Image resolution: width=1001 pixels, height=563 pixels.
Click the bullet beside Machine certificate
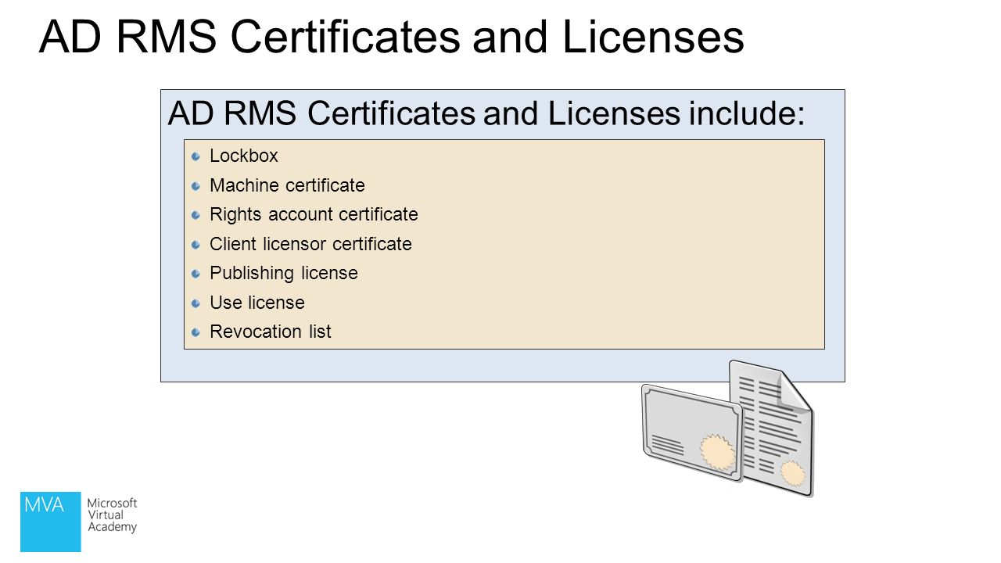click(x=196, y=185)
